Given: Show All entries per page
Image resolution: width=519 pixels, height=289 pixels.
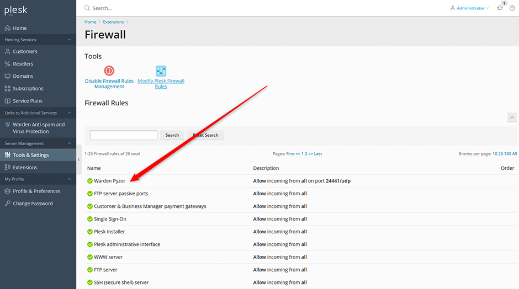Looking at the screenshot, I should point(515,154).
